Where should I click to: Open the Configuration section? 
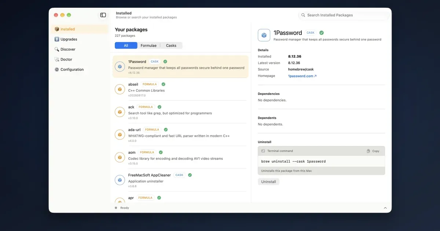pyautogui.click(x=80, y=69)
